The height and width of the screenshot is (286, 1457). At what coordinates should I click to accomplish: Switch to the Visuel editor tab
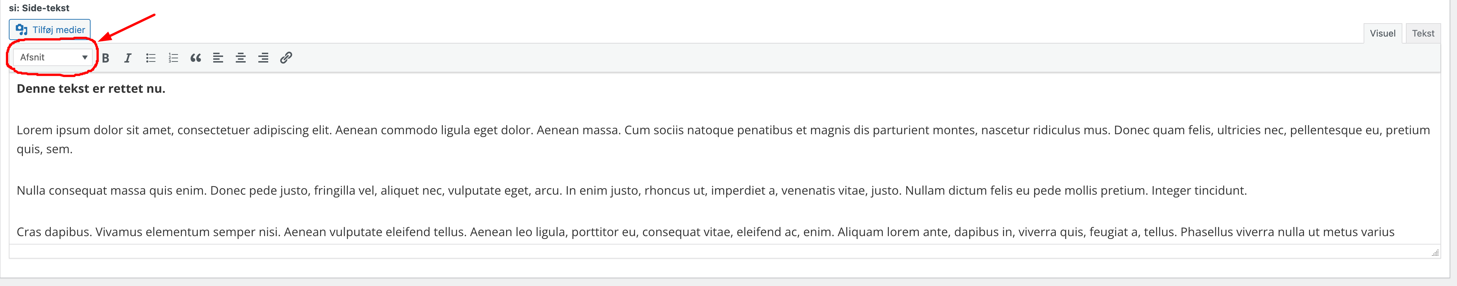click(x=1382, y=33)
